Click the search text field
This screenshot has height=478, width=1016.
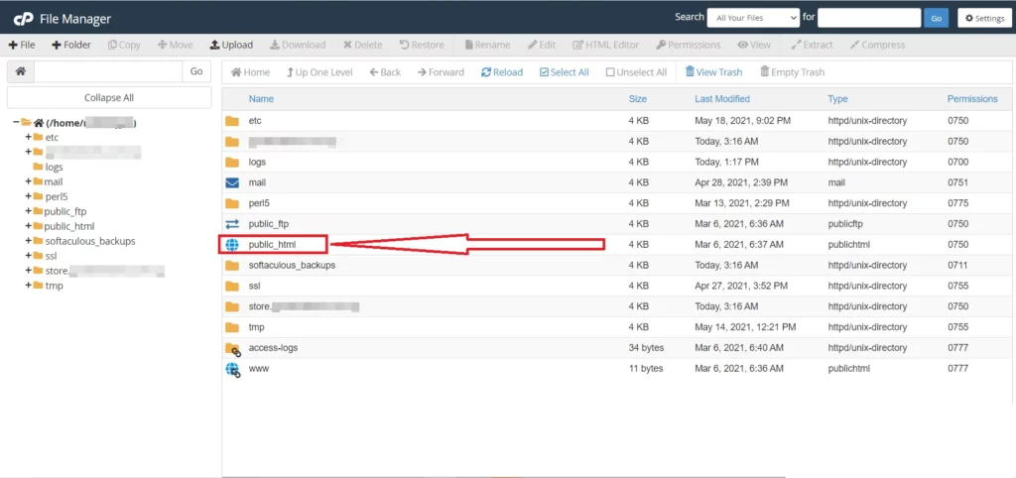click(869, 18)
